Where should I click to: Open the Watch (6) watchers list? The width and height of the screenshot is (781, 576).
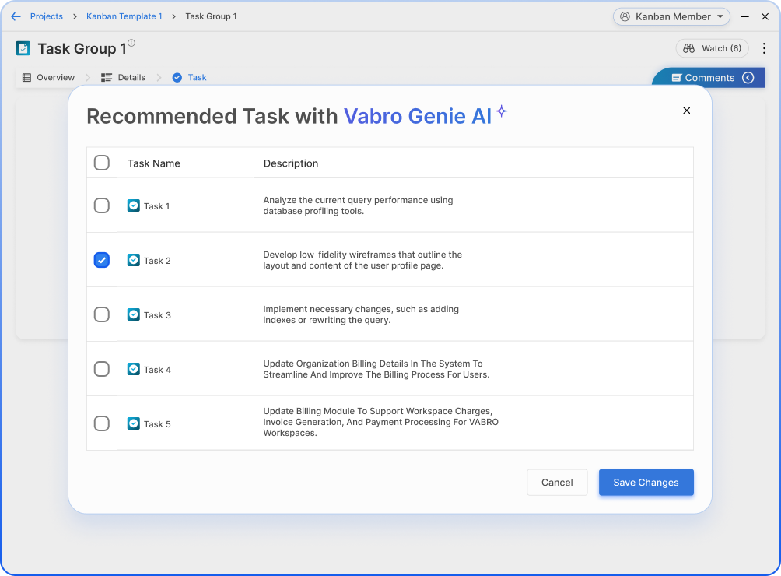coord(712,48)
